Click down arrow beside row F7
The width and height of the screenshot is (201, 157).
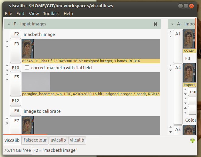[x=7, y=123]
